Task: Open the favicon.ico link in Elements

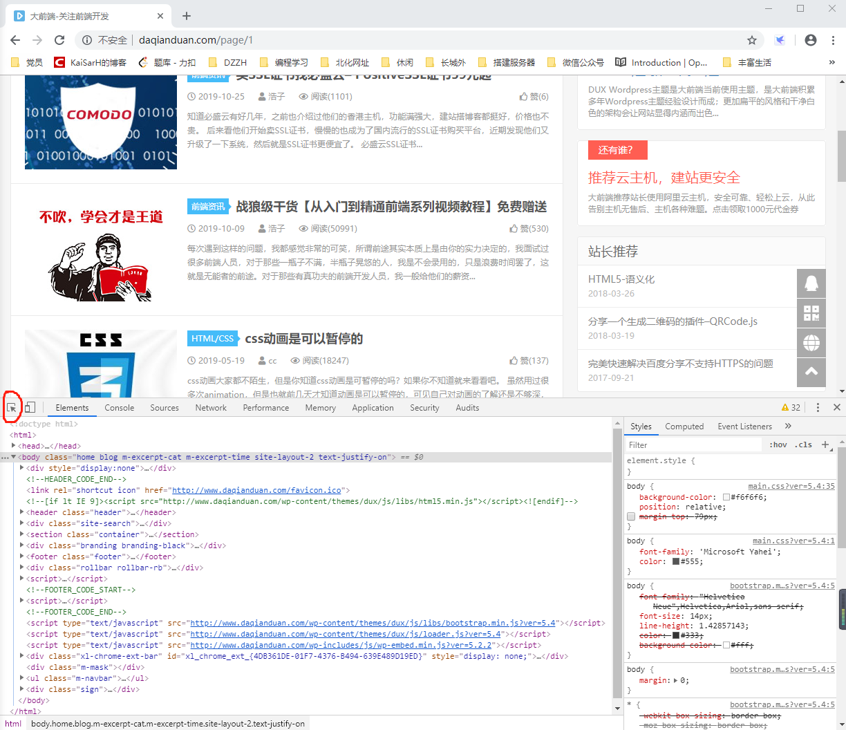Action: click(x=256, y=490)
